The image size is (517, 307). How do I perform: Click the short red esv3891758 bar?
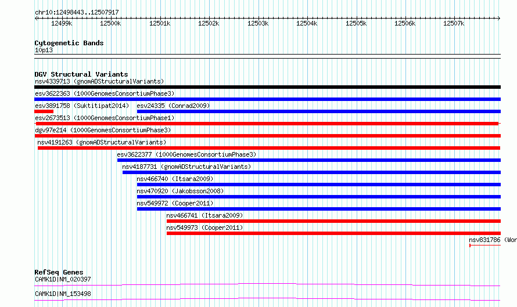44,111
